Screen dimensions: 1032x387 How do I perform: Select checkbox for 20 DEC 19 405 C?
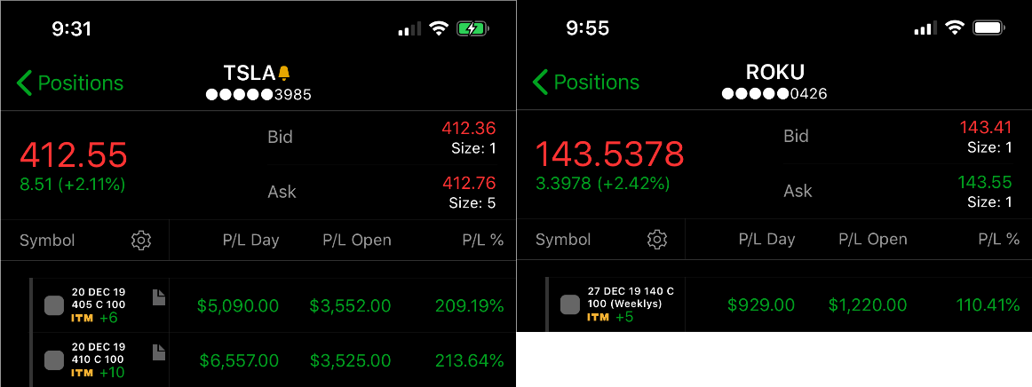(54, 305)
